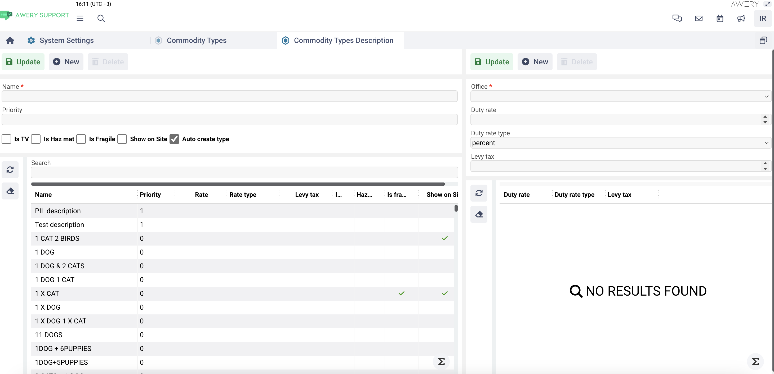The image size is (774, 374).
Task: Clear filters with left eraser icon
Action: pyautogui.click(x=10, y=191)
